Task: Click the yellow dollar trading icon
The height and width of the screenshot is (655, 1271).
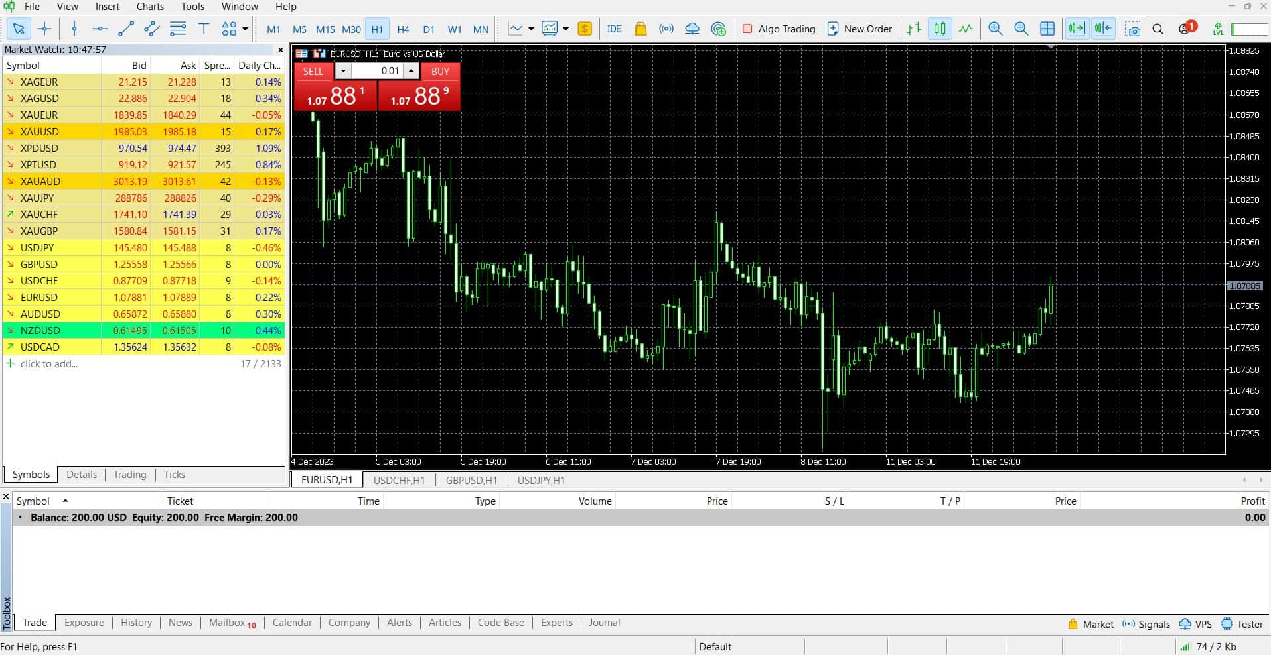Action: [585, 29]
